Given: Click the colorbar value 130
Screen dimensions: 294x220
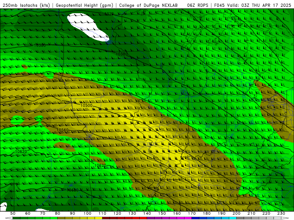Looking at the screenshot, I should click(x=132, y=213).
